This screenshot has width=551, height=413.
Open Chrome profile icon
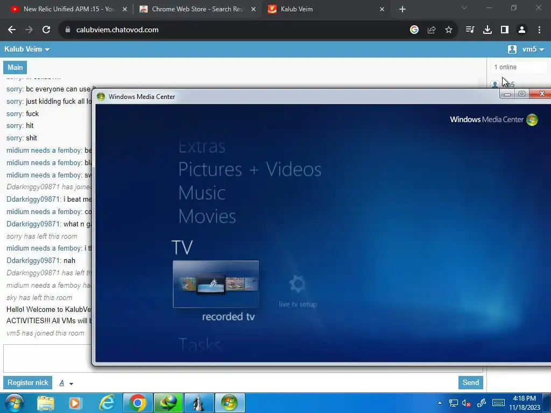point(522,30)
